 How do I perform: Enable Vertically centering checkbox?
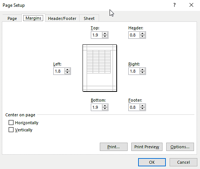[x=11, y=129]
